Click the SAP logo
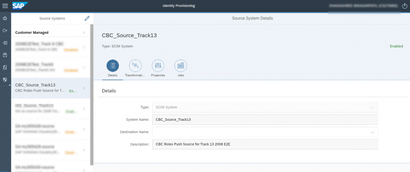This screenshot has height=172, width=410. [x=20, y=6]
